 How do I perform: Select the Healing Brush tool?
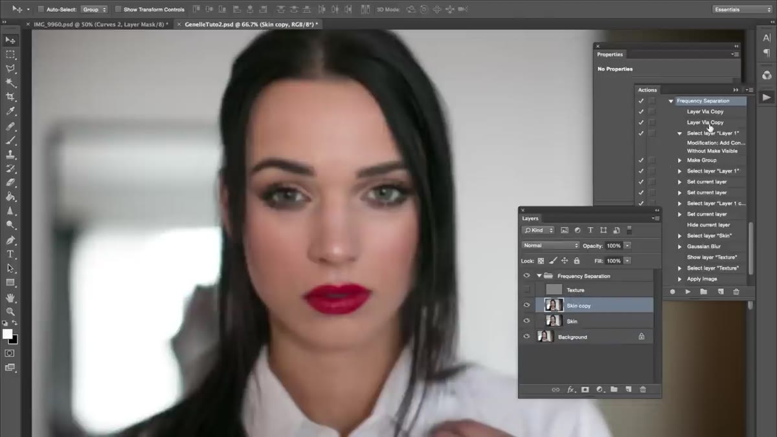tap(10, 127)
